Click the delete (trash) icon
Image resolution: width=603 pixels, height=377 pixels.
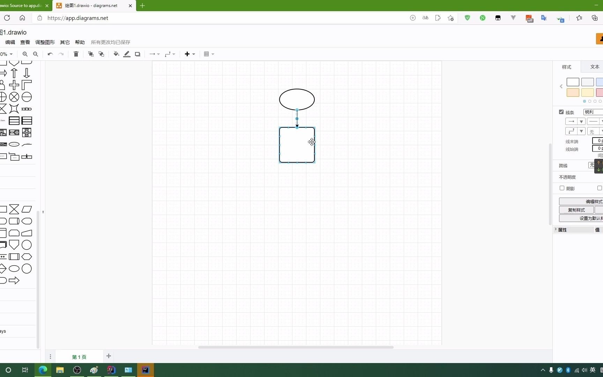point(76,54)
